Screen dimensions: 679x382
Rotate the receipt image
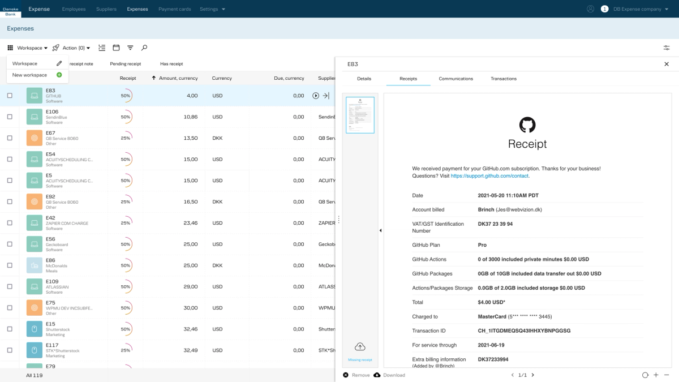coord(645,375)
